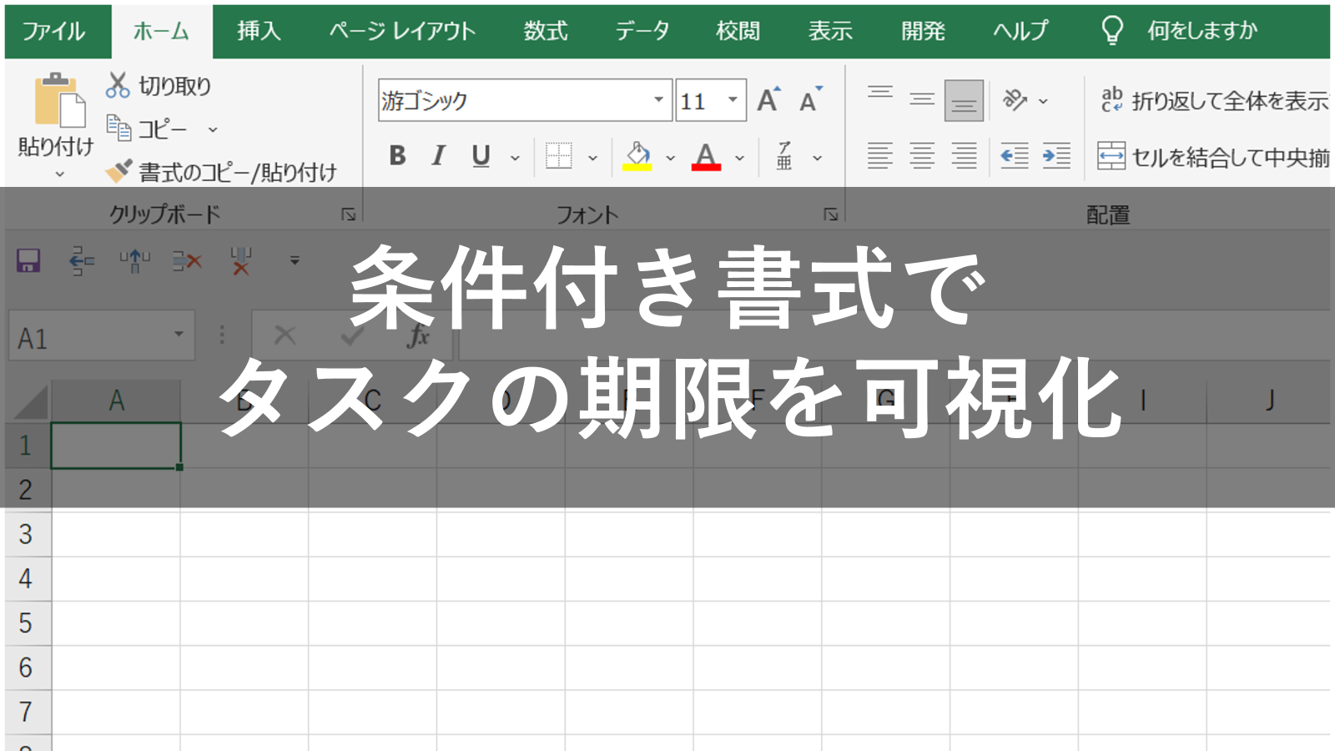This screenshot has width=1335, height=751.
Task: Click the insert function fx icon
Action: pyautogui.click(x=418, y=336)
